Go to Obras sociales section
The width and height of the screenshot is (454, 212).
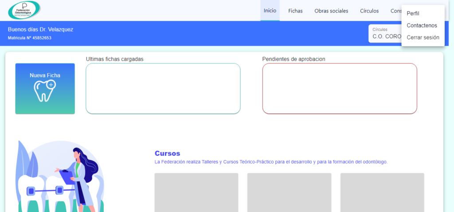click(x=331, y=11)
